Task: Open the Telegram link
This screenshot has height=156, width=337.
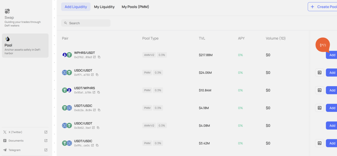Action: (x=25, y=150)
